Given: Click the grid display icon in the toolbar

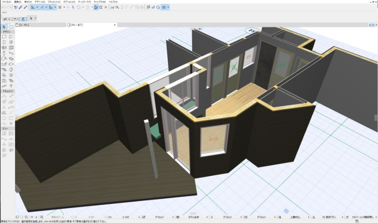Looking at the screenshot, I should (59, 7).
